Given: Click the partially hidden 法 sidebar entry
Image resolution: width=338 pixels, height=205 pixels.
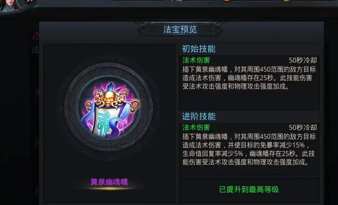Looking at the screenshot, I should pyautogui.click(x=35, y=50).
